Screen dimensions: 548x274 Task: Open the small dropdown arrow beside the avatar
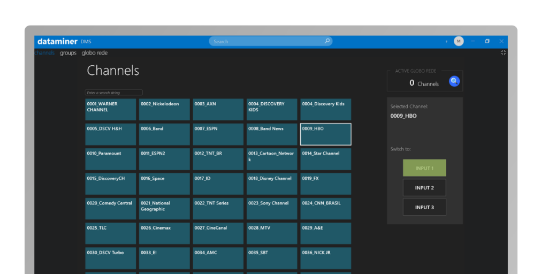pos(446,42)
